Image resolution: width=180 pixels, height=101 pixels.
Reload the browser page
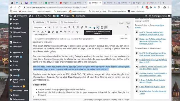(x=19, y=7)
